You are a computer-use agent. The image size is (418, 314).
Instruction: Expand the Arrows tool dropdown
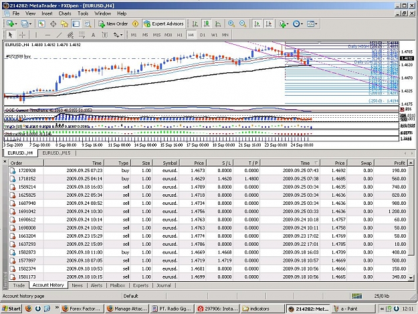[x=121, y=35]
